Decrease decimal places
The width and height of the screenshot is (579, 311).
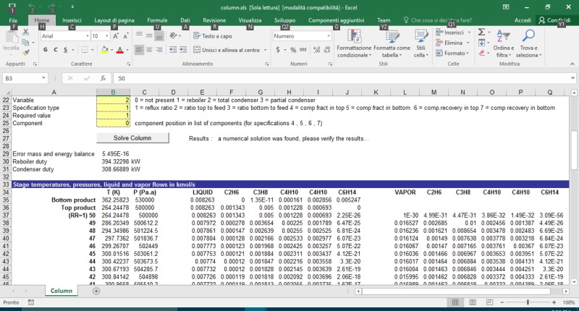327,50
